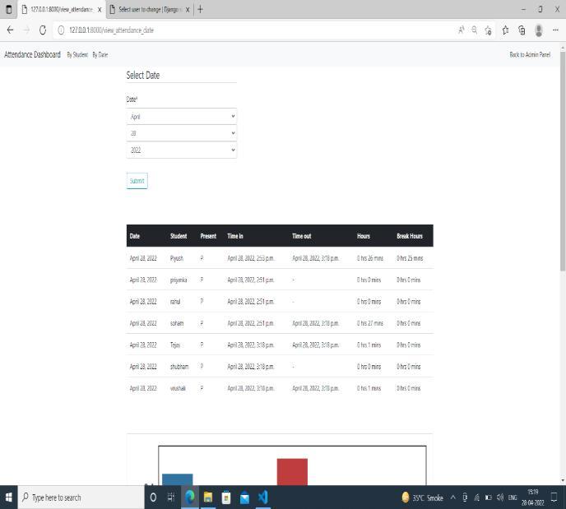Screen dimensions: 566x509
Task: Click the Student column header
Action: tap(179, 236)
